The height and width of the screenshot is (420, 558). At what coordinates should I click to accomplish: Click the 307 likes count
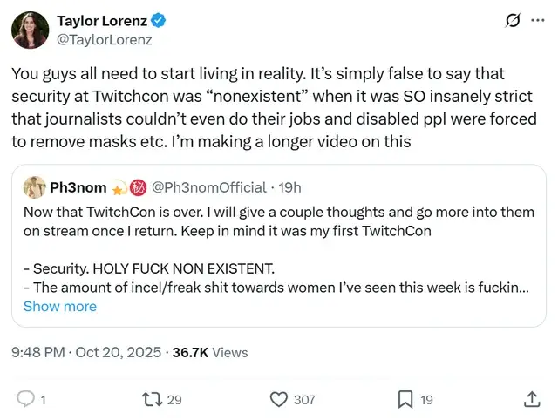[x=304, y=399]
